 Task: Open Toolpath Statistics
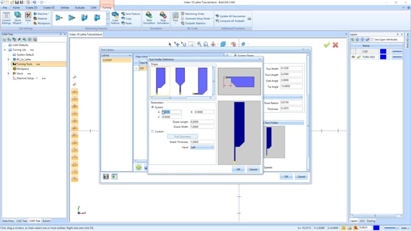click(x=193, y=23)
